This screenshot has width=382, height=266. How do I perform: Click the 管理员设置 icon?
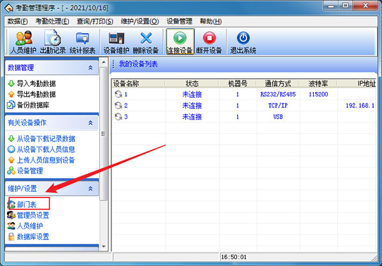(x=11, y=215)
